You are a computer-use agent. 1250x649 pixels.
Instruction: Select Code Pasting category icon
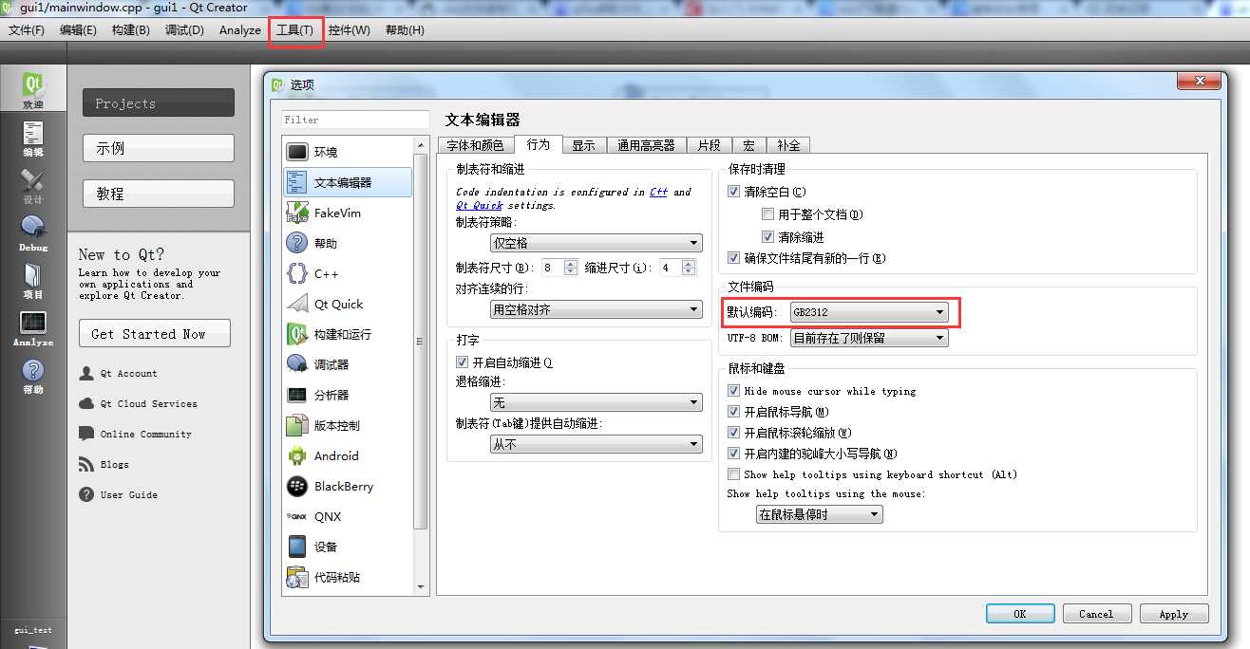(297, 577)
